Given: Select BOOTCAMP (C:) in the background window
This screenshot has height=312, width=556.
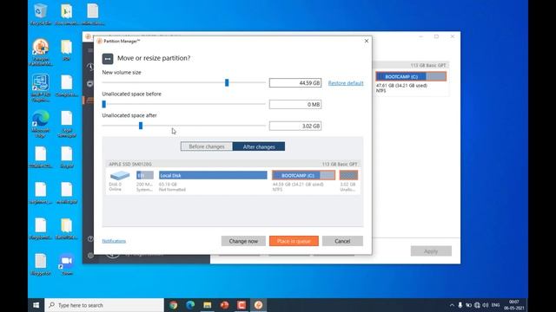Looking at the screenshot, I should 411,76.
